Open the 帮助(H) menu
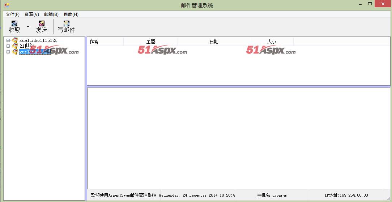 (x=71, y=14)
